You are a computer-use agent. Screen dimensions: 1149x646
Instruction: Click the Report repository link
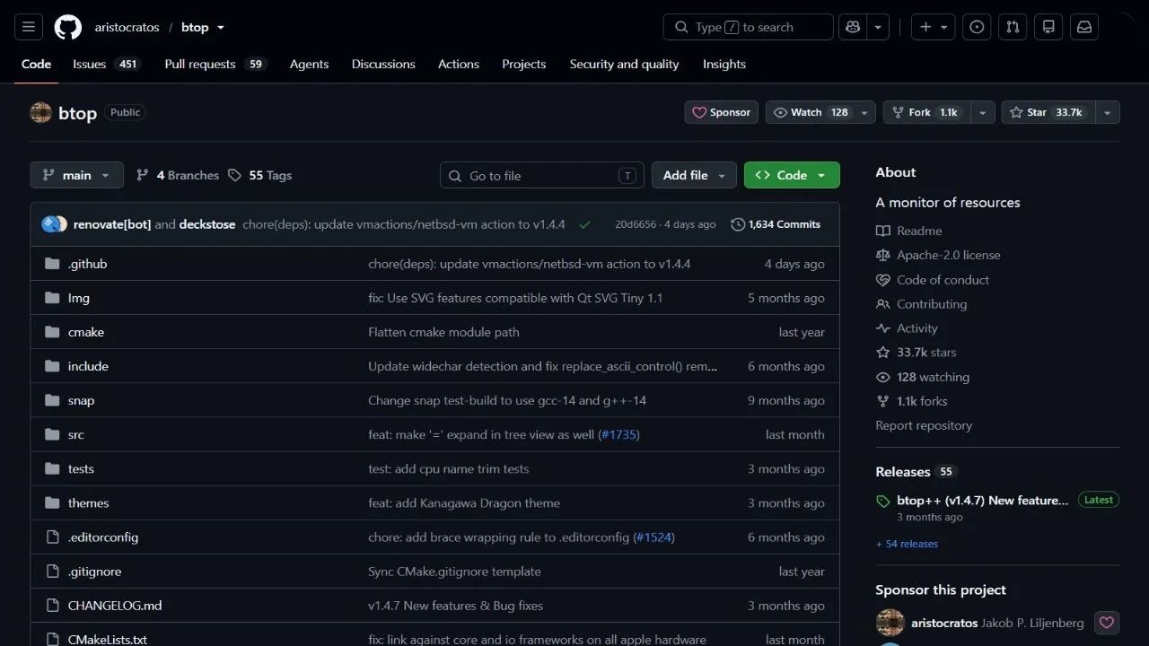coord(924,425)
